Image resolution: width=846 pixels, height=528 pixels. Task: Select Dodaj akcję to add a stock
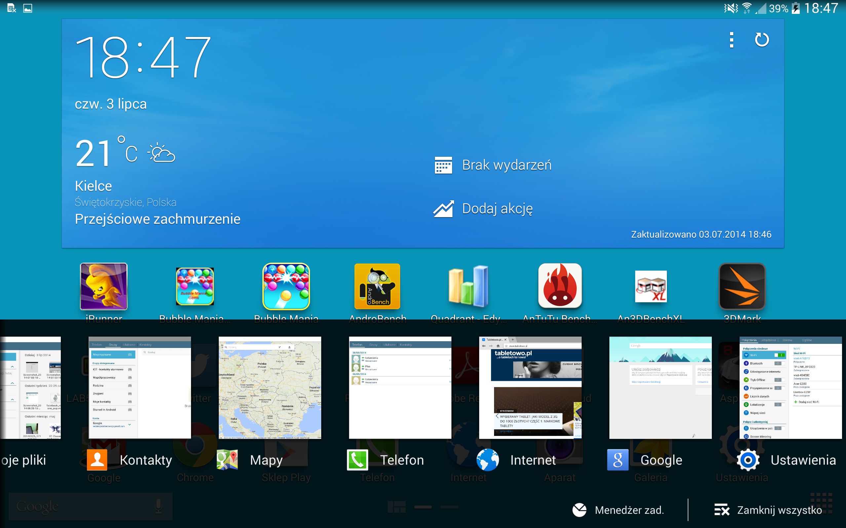tap(483, 209)
